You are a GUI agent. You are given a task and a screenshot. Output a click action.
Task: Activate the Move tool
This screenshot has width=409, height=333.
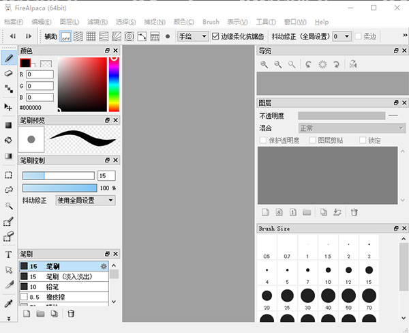coord(8,107)
